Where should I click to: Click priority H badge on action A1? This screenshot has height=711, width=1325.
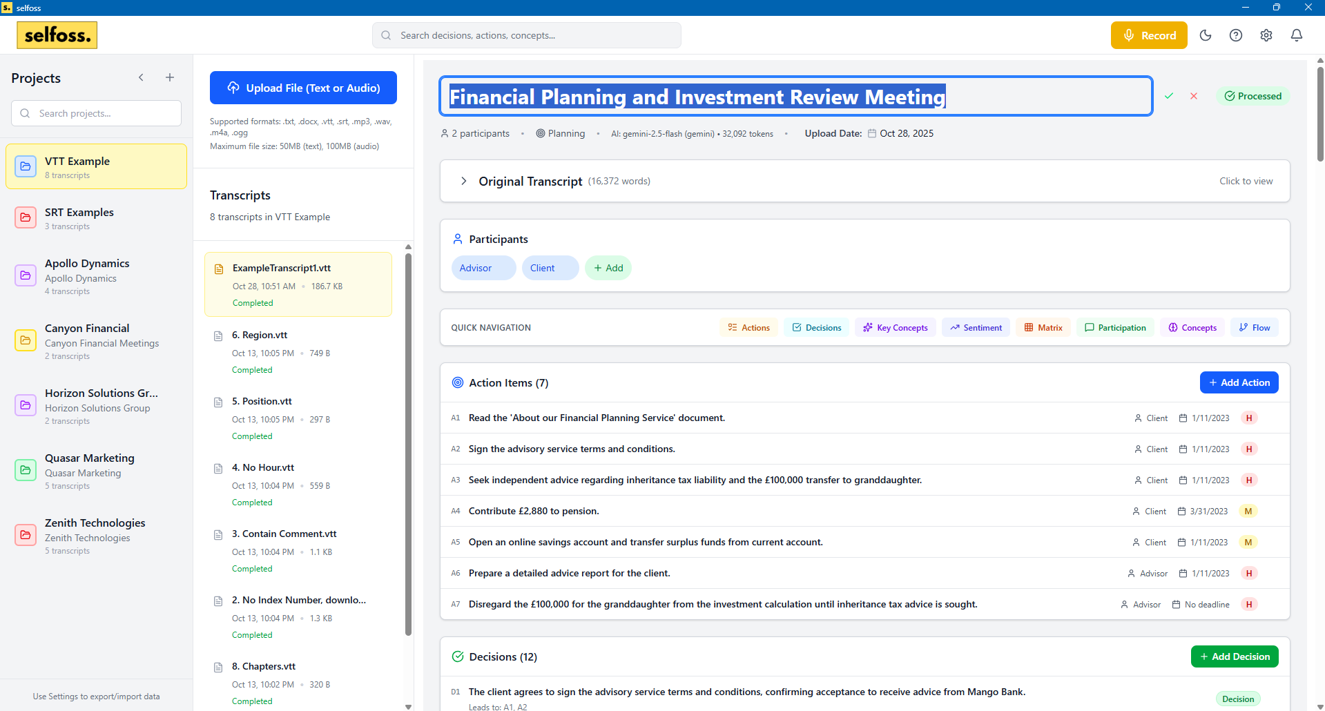click(1249, 418)
